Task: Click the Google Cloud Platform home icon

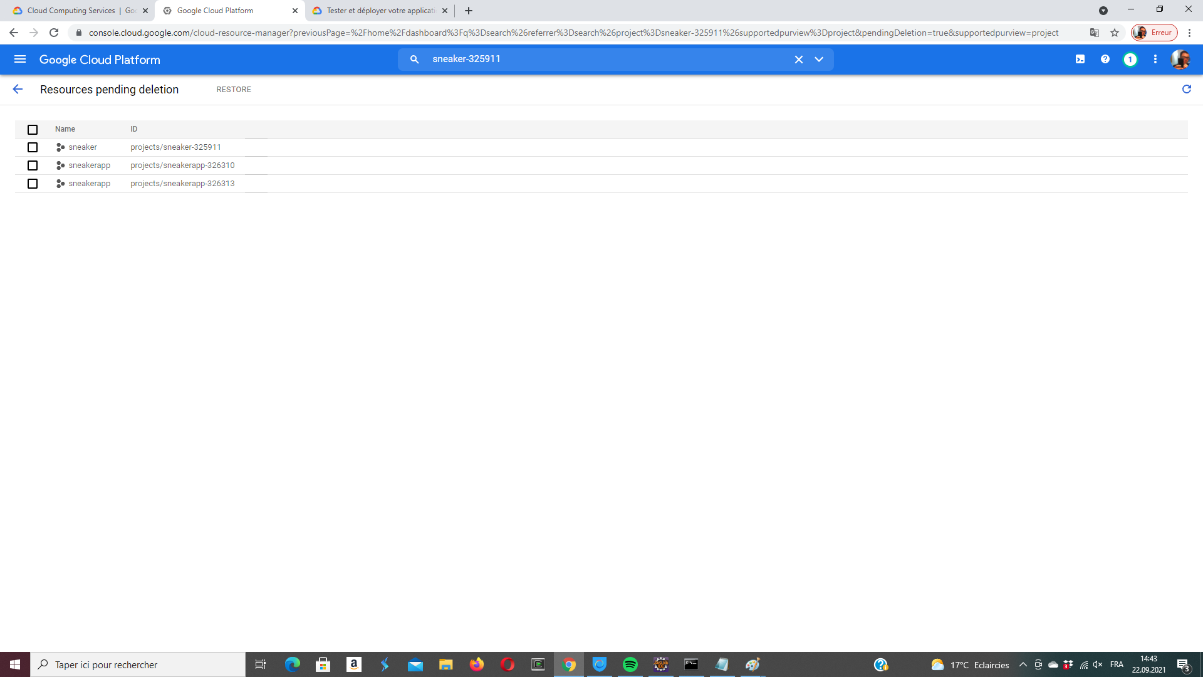Action: (x=100, y=59)
